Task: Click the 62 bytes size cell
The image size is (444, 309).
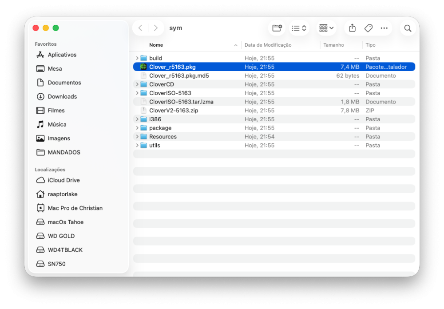Action: click(x=348, y=75)
